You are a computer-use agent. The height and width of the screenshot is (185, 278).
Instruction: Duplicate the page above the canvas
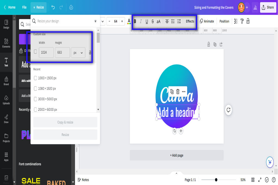point(215,44)
